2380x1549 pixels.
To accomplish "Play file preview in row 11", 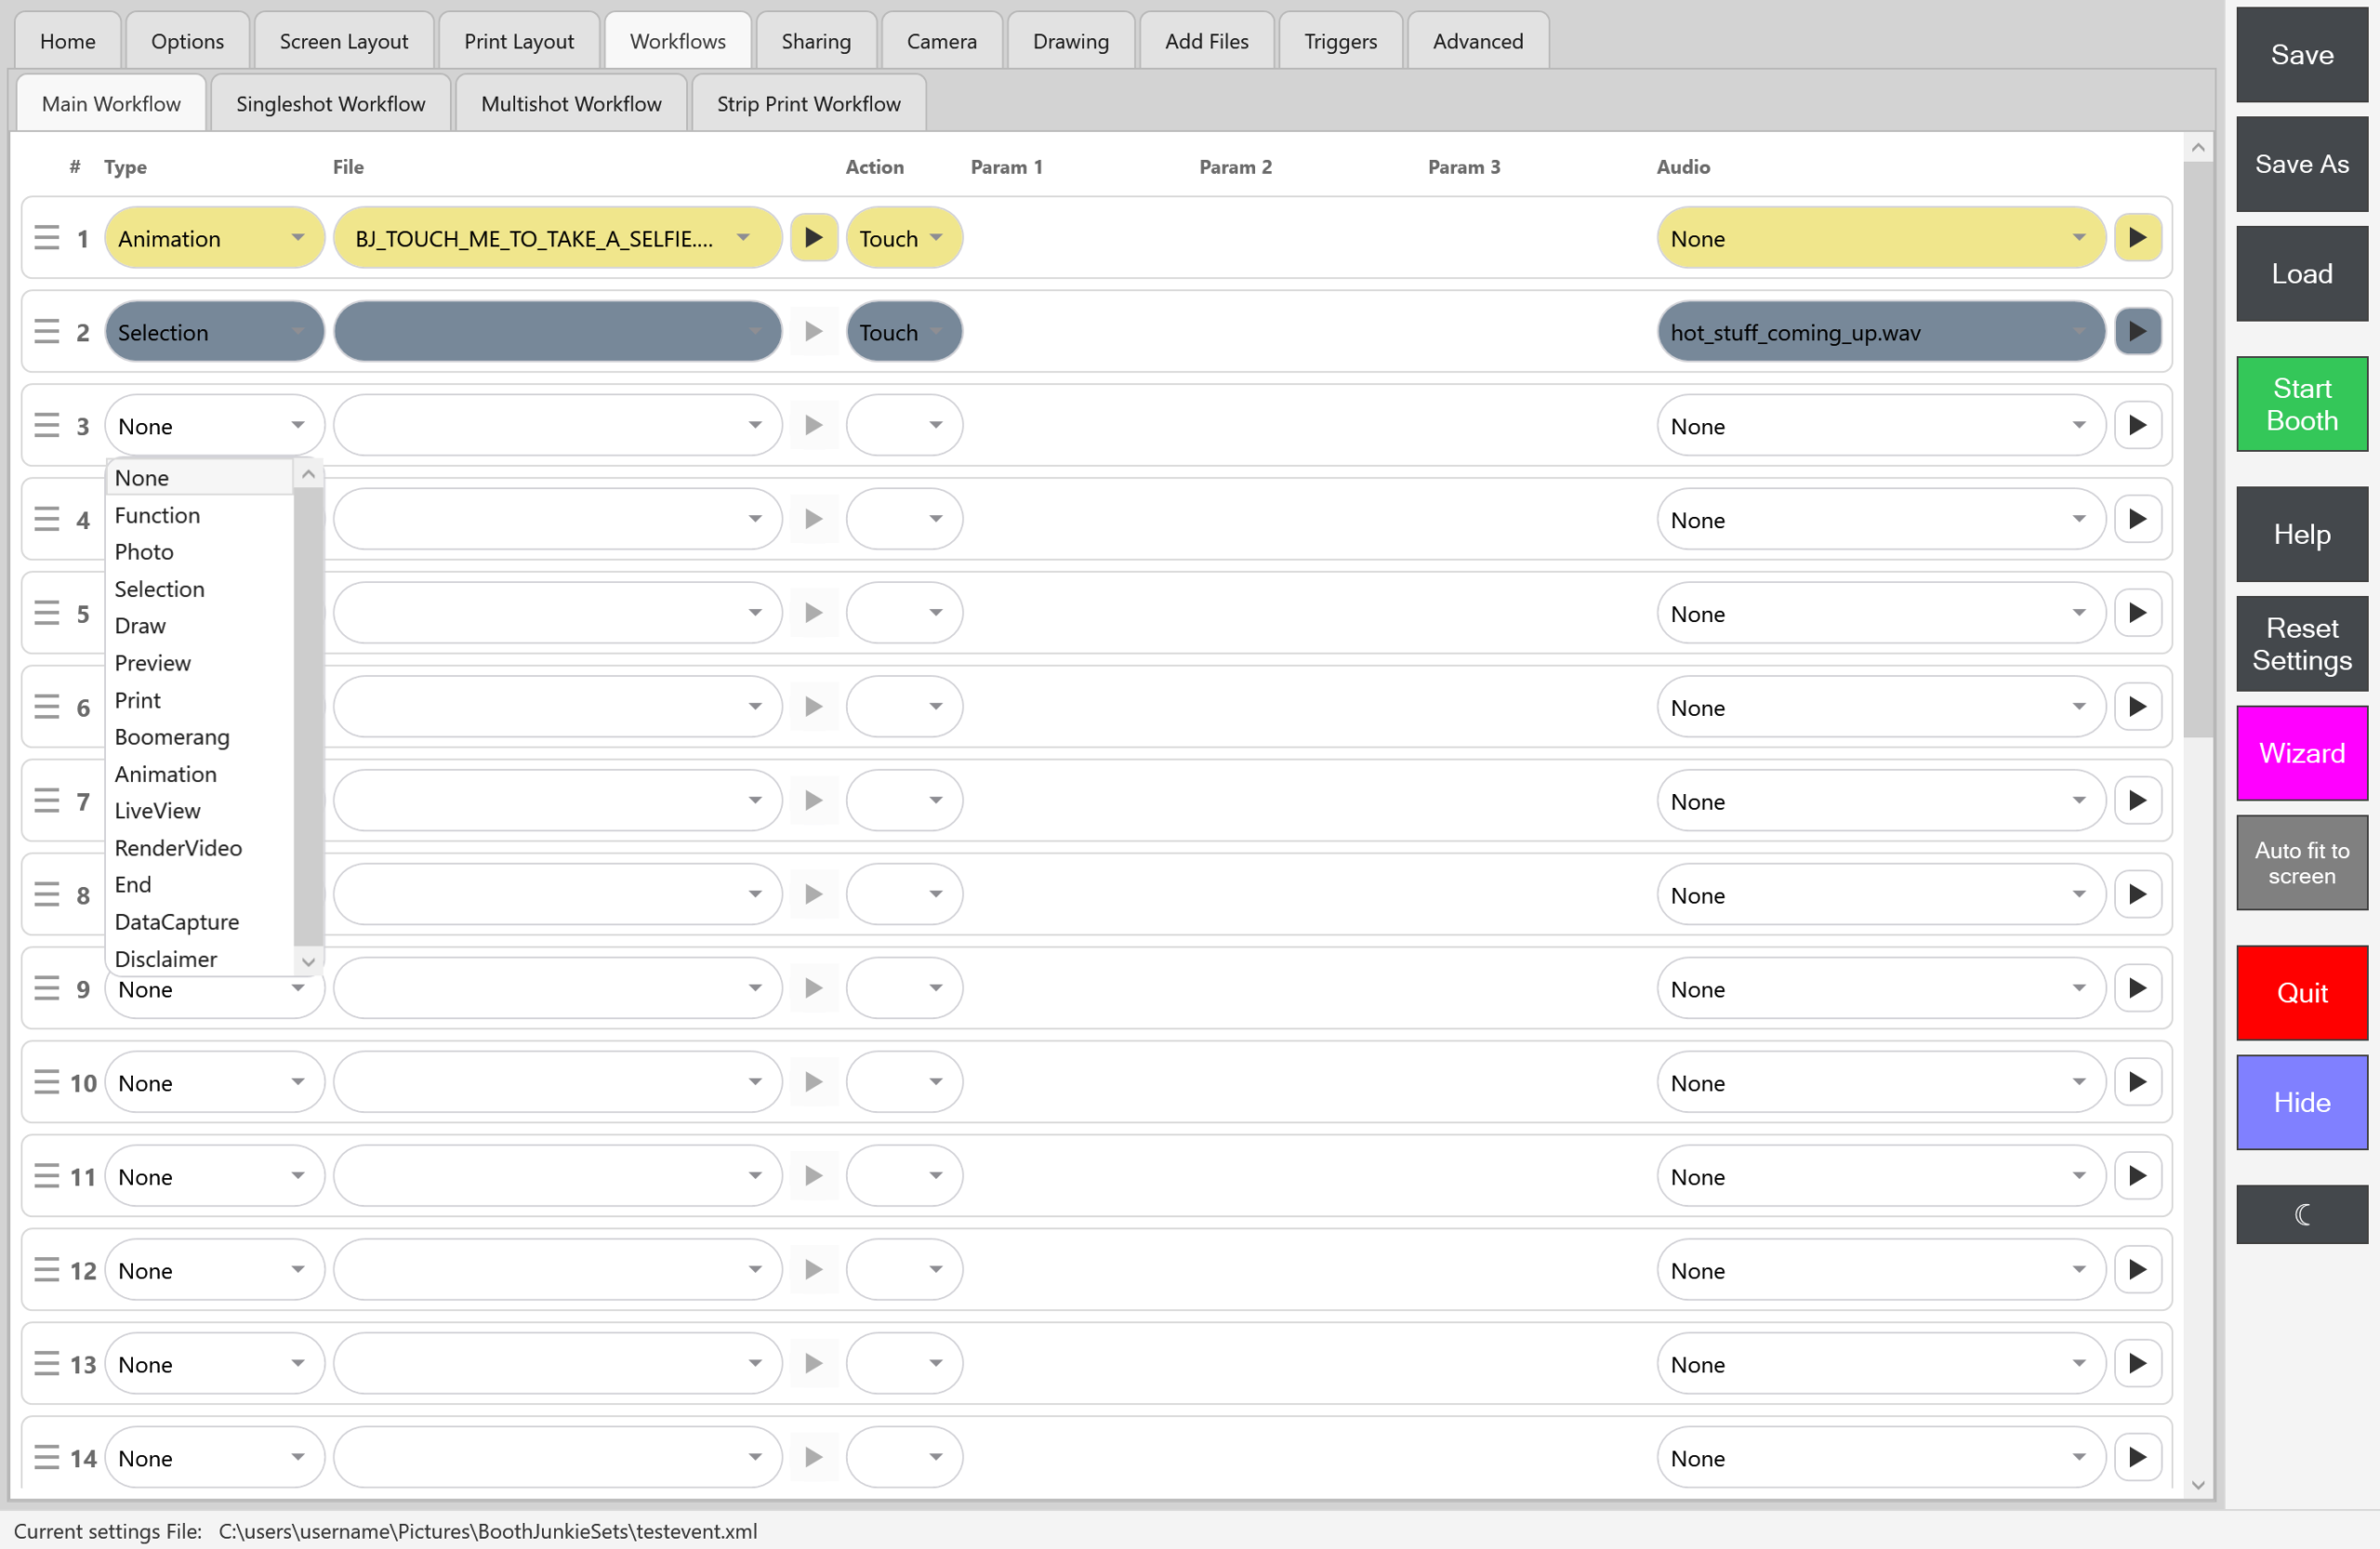I will pyautogui.click(x=814, y=1176).
